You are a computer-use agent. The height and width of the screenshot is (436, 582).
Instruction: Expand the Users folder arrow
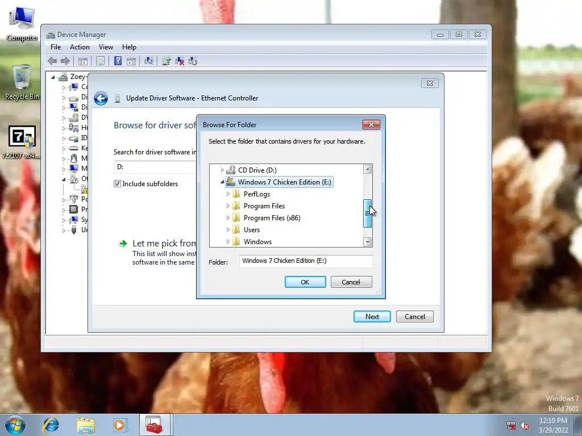[228, 230]
